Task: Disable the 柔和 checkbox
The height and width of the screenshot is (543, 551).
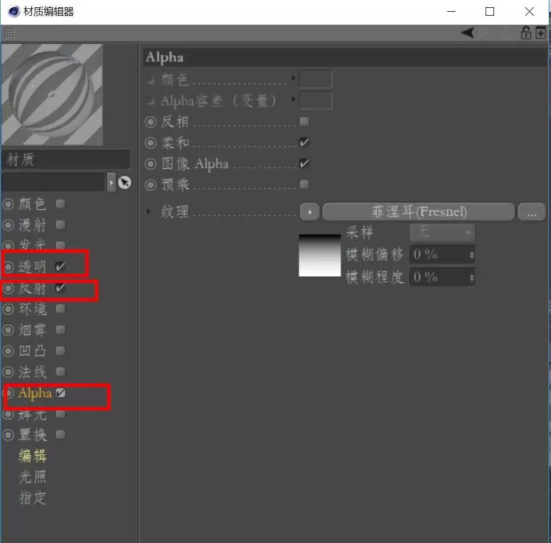Action: 304,143
